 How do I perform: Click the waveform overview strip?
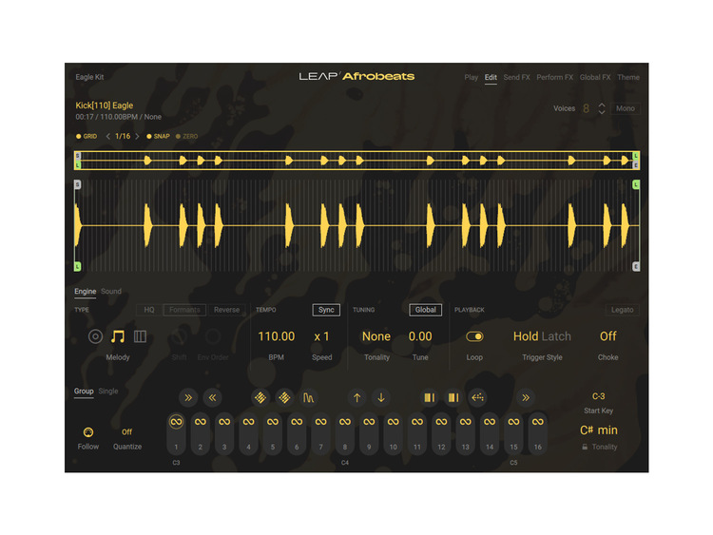(356, 161)
